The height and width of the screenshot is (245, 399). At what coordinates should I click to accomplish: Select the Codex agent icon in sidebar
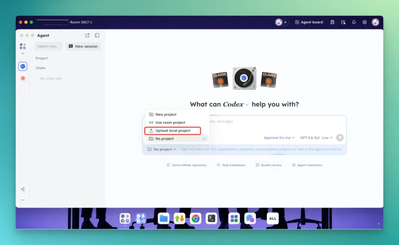coord(23,67)
